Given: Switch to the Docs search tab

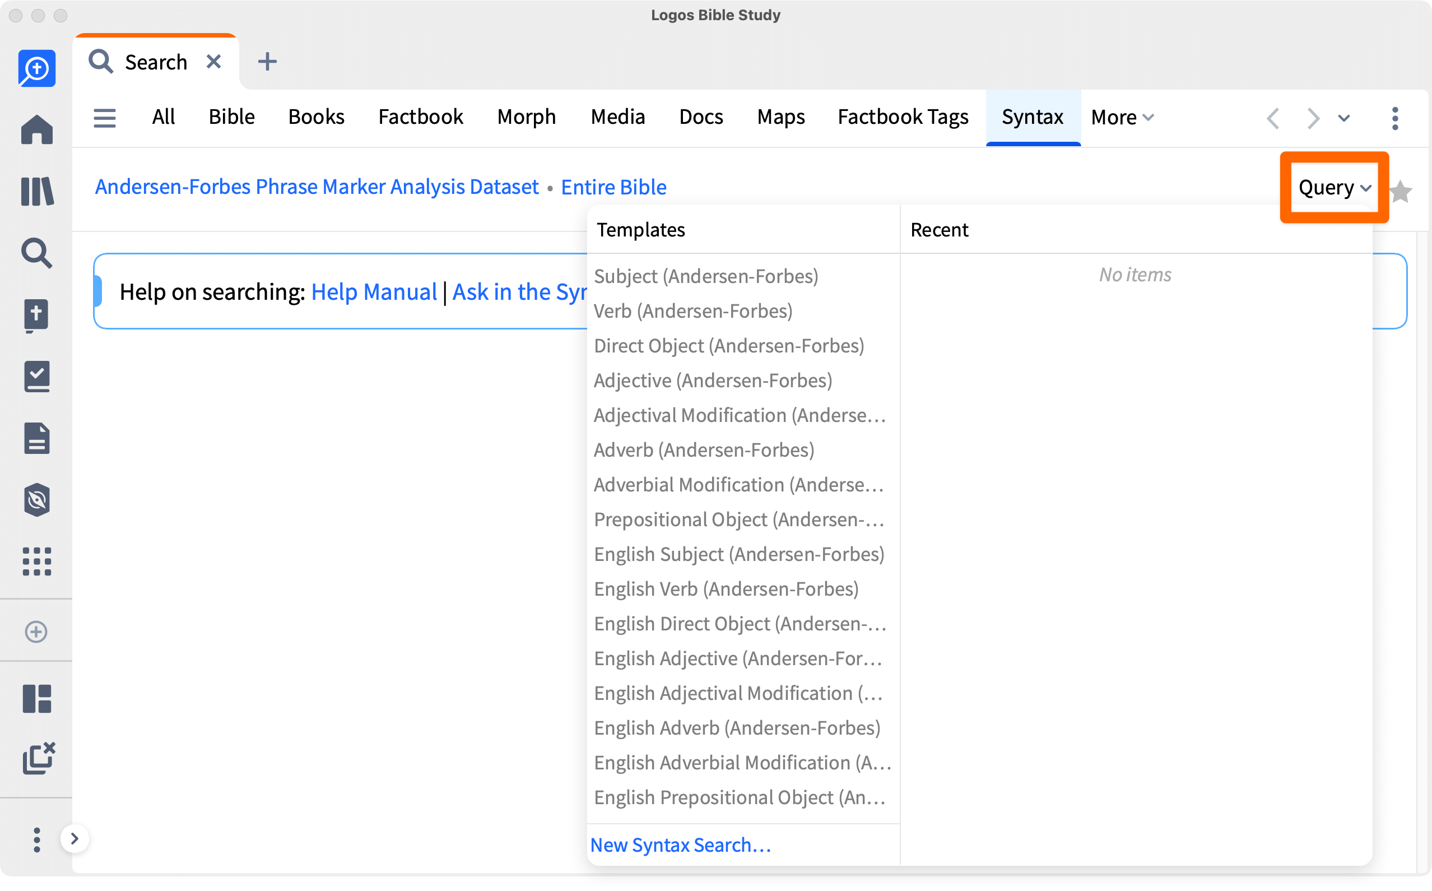Looking at the screenshot, I should click(700, 117).
